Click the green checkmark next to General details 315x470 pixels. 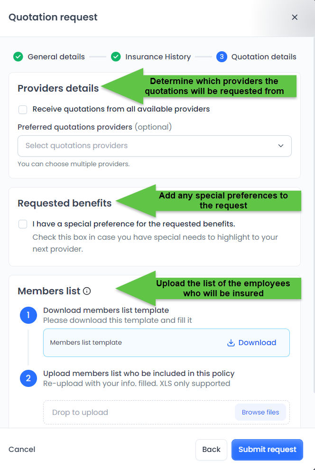[x=18, y=57]
